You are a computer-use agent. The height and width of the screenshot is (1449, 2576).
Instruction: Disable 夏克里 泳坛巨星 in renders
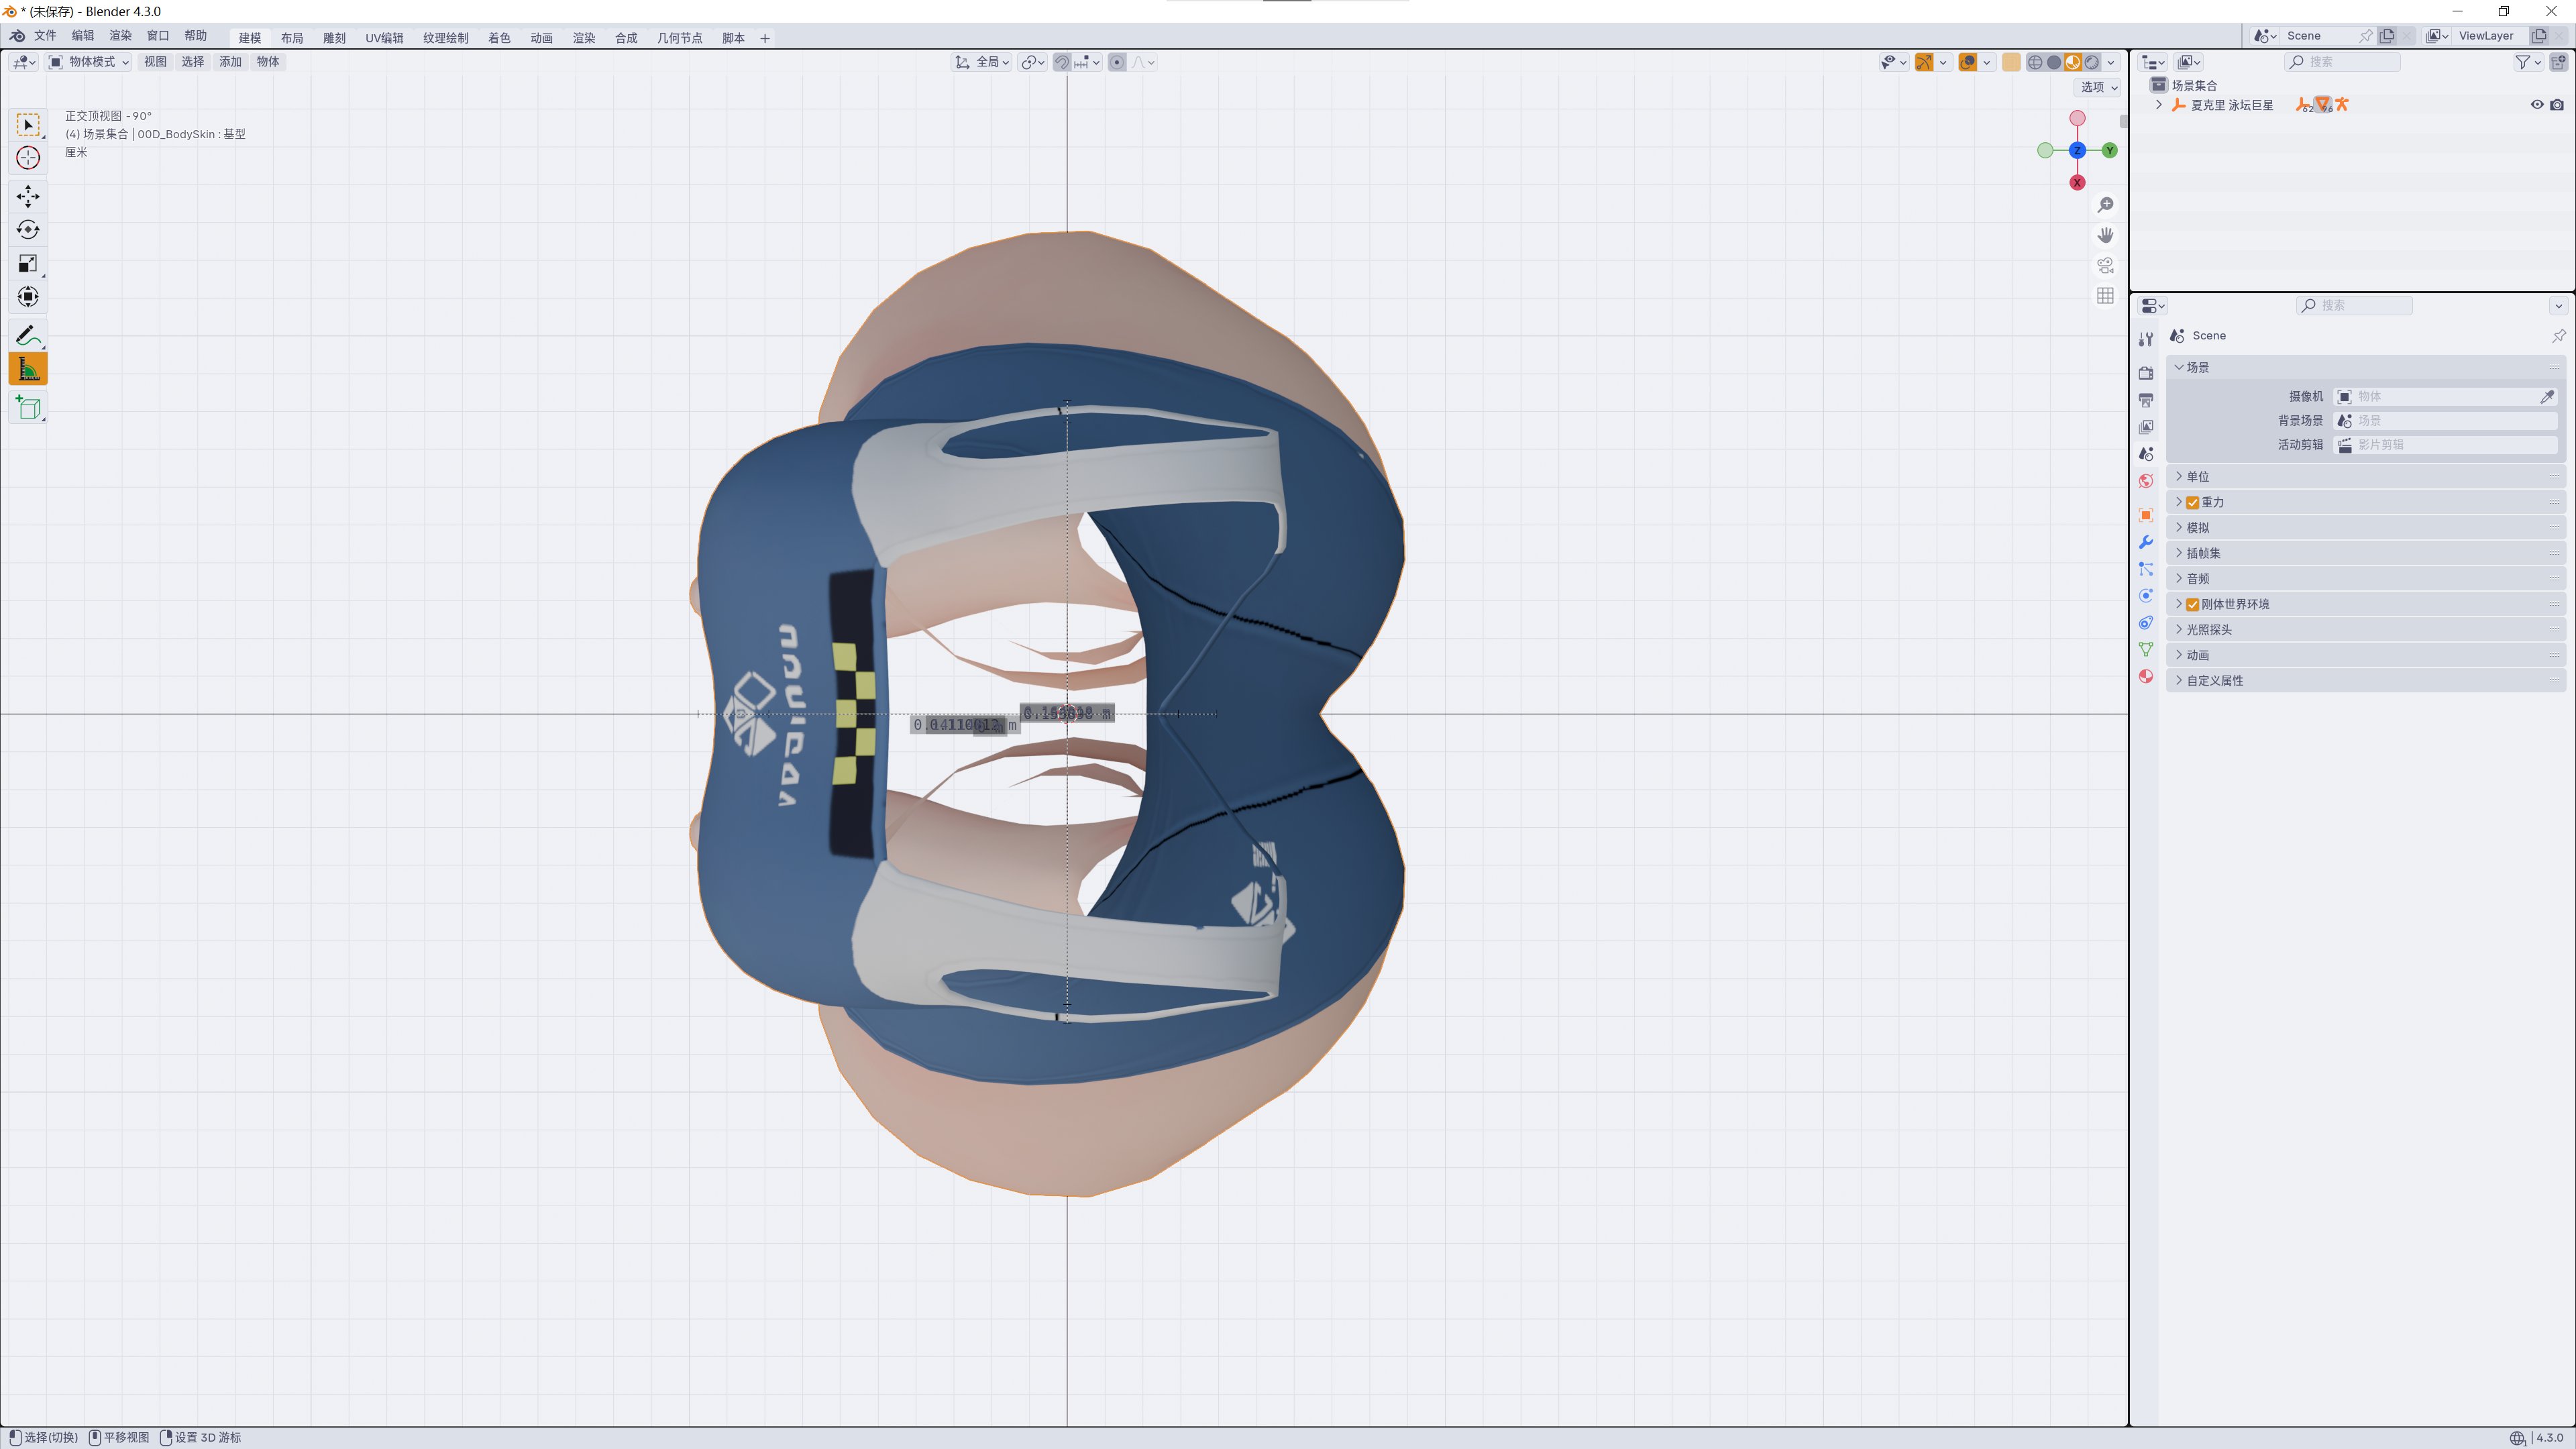tap(2557, 105)
